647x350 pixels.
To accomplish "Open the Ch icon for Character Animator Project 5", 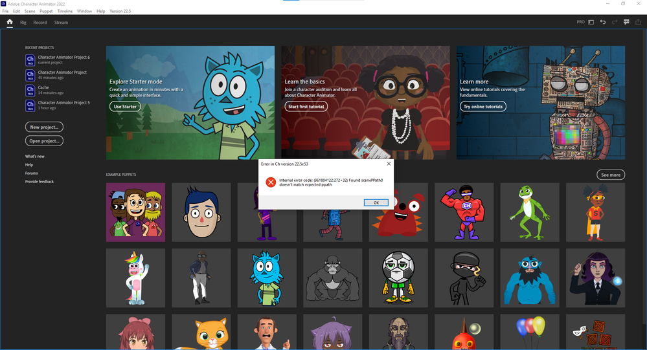I will point(30,105).
